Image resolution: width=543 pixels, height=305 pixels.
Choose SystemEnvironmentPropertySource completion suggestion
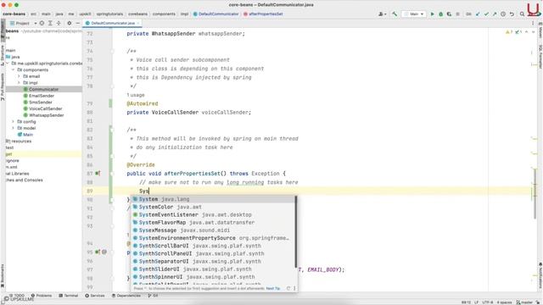[x=213, y=238]
